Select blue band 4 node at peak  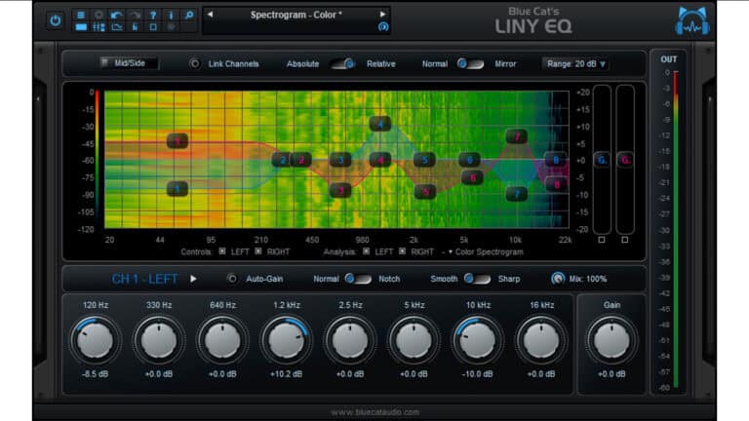(380, 124)
